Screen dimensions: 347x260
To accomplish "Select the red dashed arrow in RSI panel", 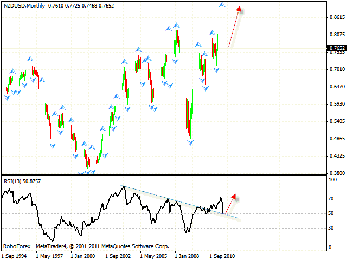I will tap(229, 204).
